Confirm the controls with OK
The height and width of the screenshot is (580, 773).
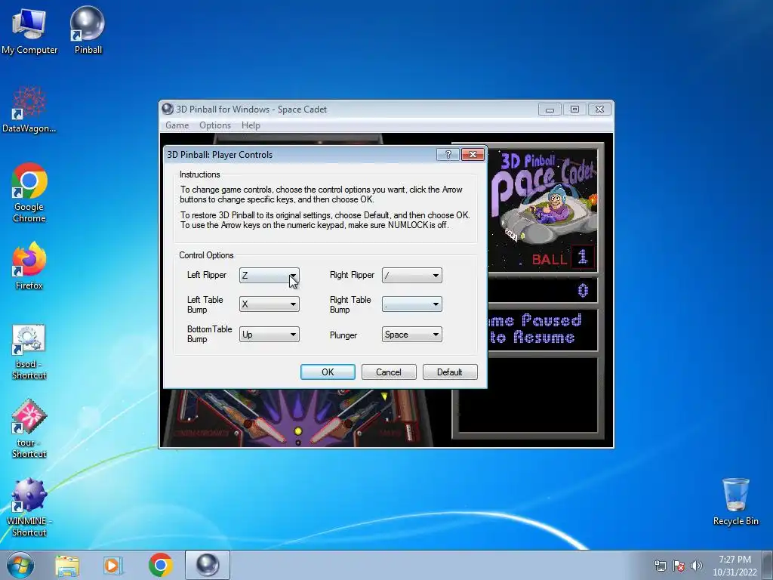pos(328,372)
